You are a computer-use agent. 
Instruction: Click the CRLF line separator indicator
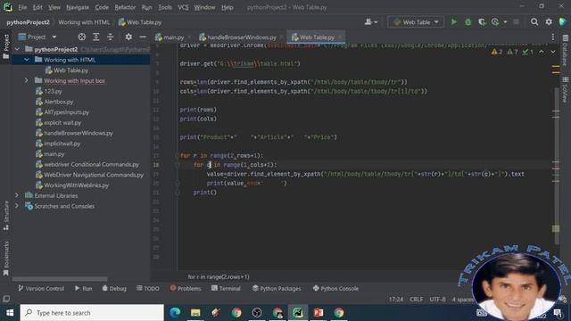point(417,300)
